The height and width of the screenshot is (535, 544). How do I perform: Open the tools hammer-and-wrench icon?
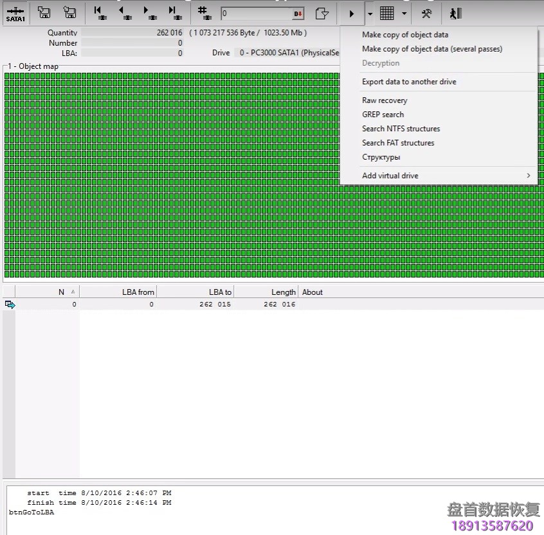tap(426, 13)
